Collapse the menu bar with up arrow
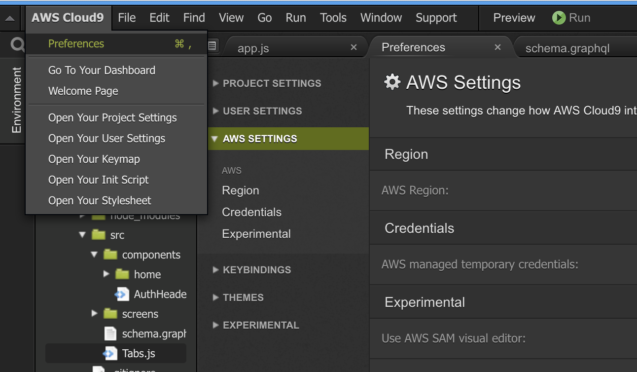Viewport: 637px width, 372px height. click(10, 19)
